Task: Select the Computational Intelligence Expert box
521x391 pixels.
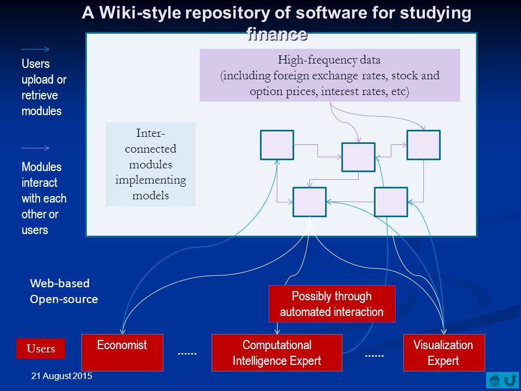Action: click(x=277, y=352)
